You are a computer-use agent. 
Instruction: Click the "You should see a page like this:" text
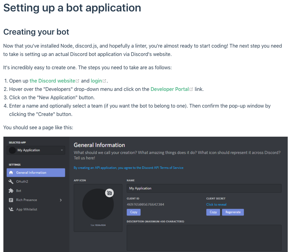[38, 127]
